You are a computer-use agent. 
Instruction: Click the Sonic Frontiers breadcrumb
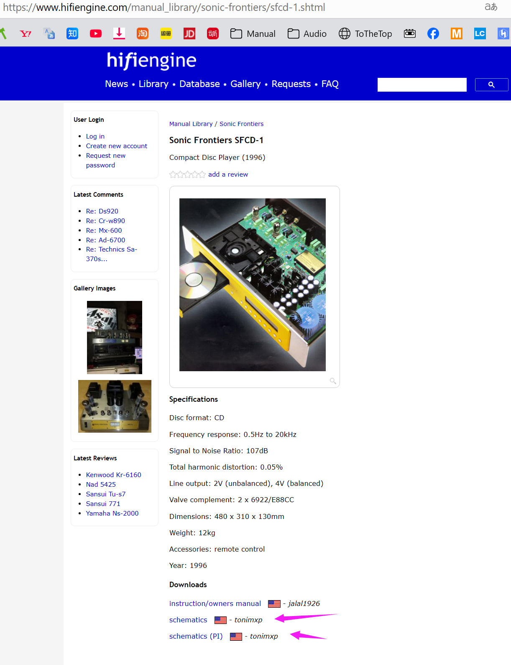242,124
